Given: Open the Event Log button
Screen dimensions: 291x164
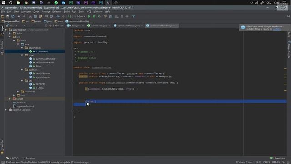Looking at the screenshot, I should pyautogui.click(x=278, y=158).
